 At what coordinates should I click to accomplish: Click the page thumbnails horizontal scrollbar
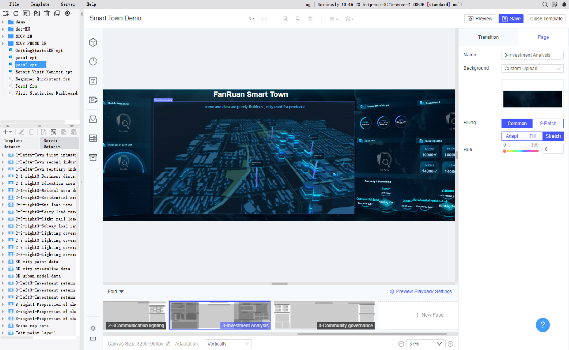point(372,334)
